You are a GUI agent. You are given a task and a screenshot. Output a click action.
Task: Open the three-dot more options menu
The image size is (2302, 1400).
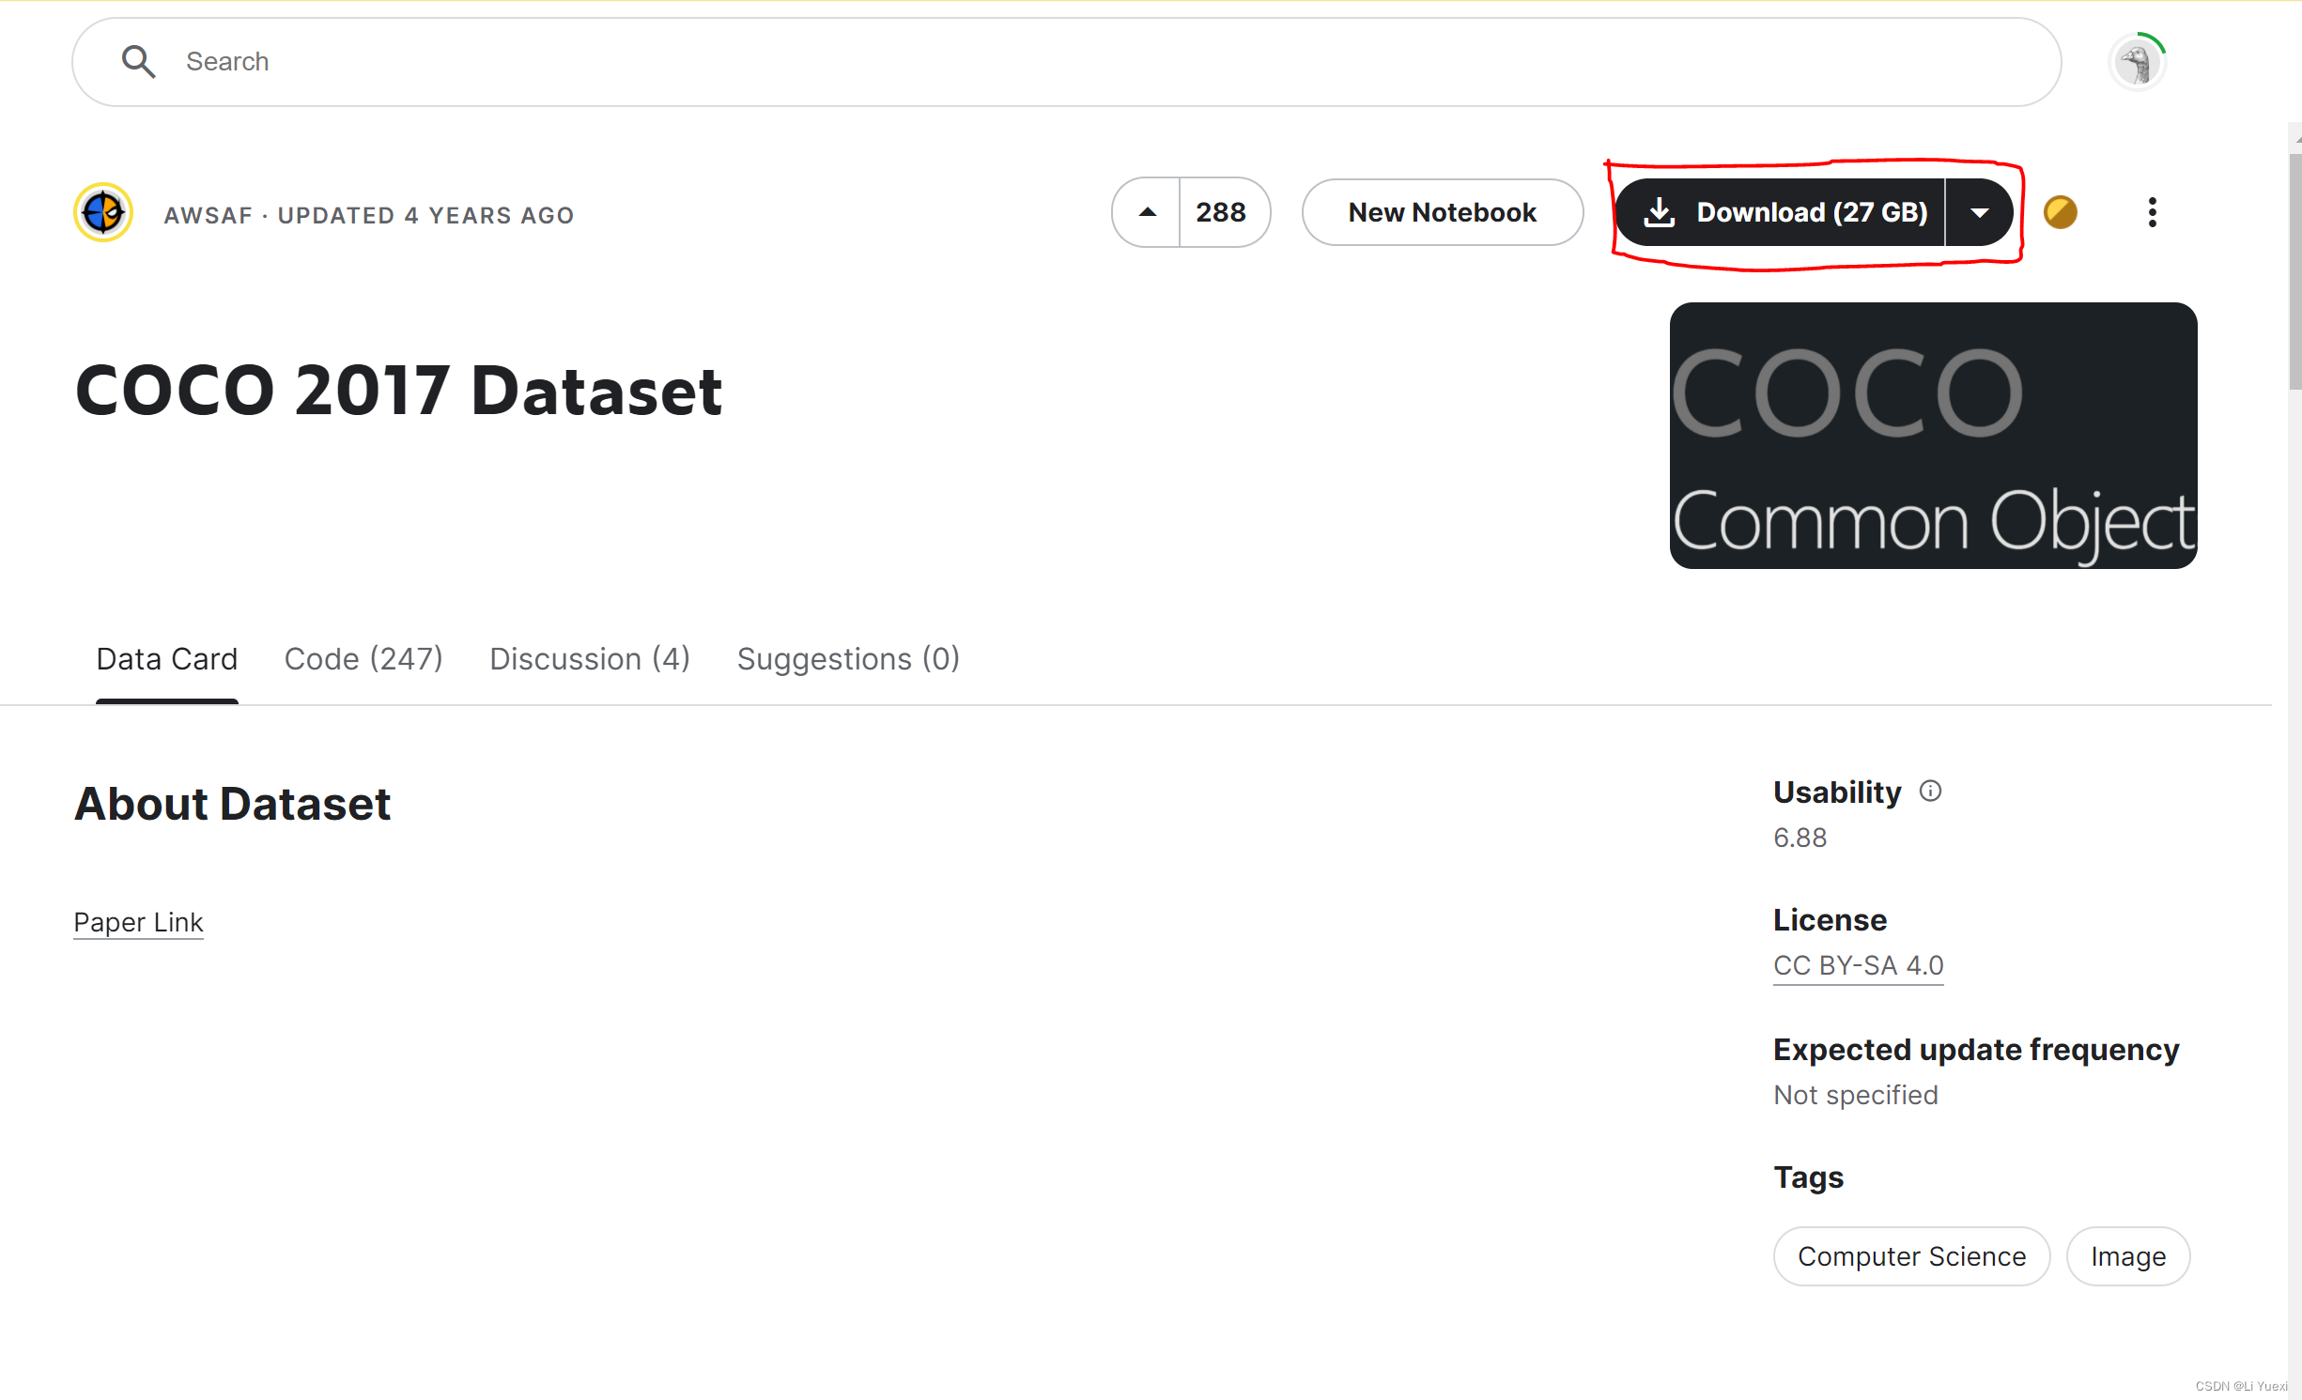pos(2152,212)
